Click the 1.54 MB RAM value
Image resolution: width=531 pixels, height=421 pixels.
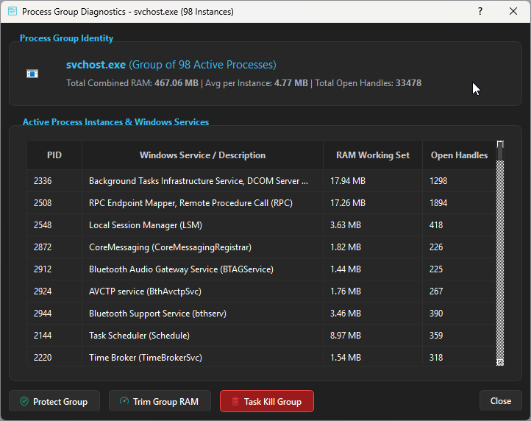(x=346, y=357)
